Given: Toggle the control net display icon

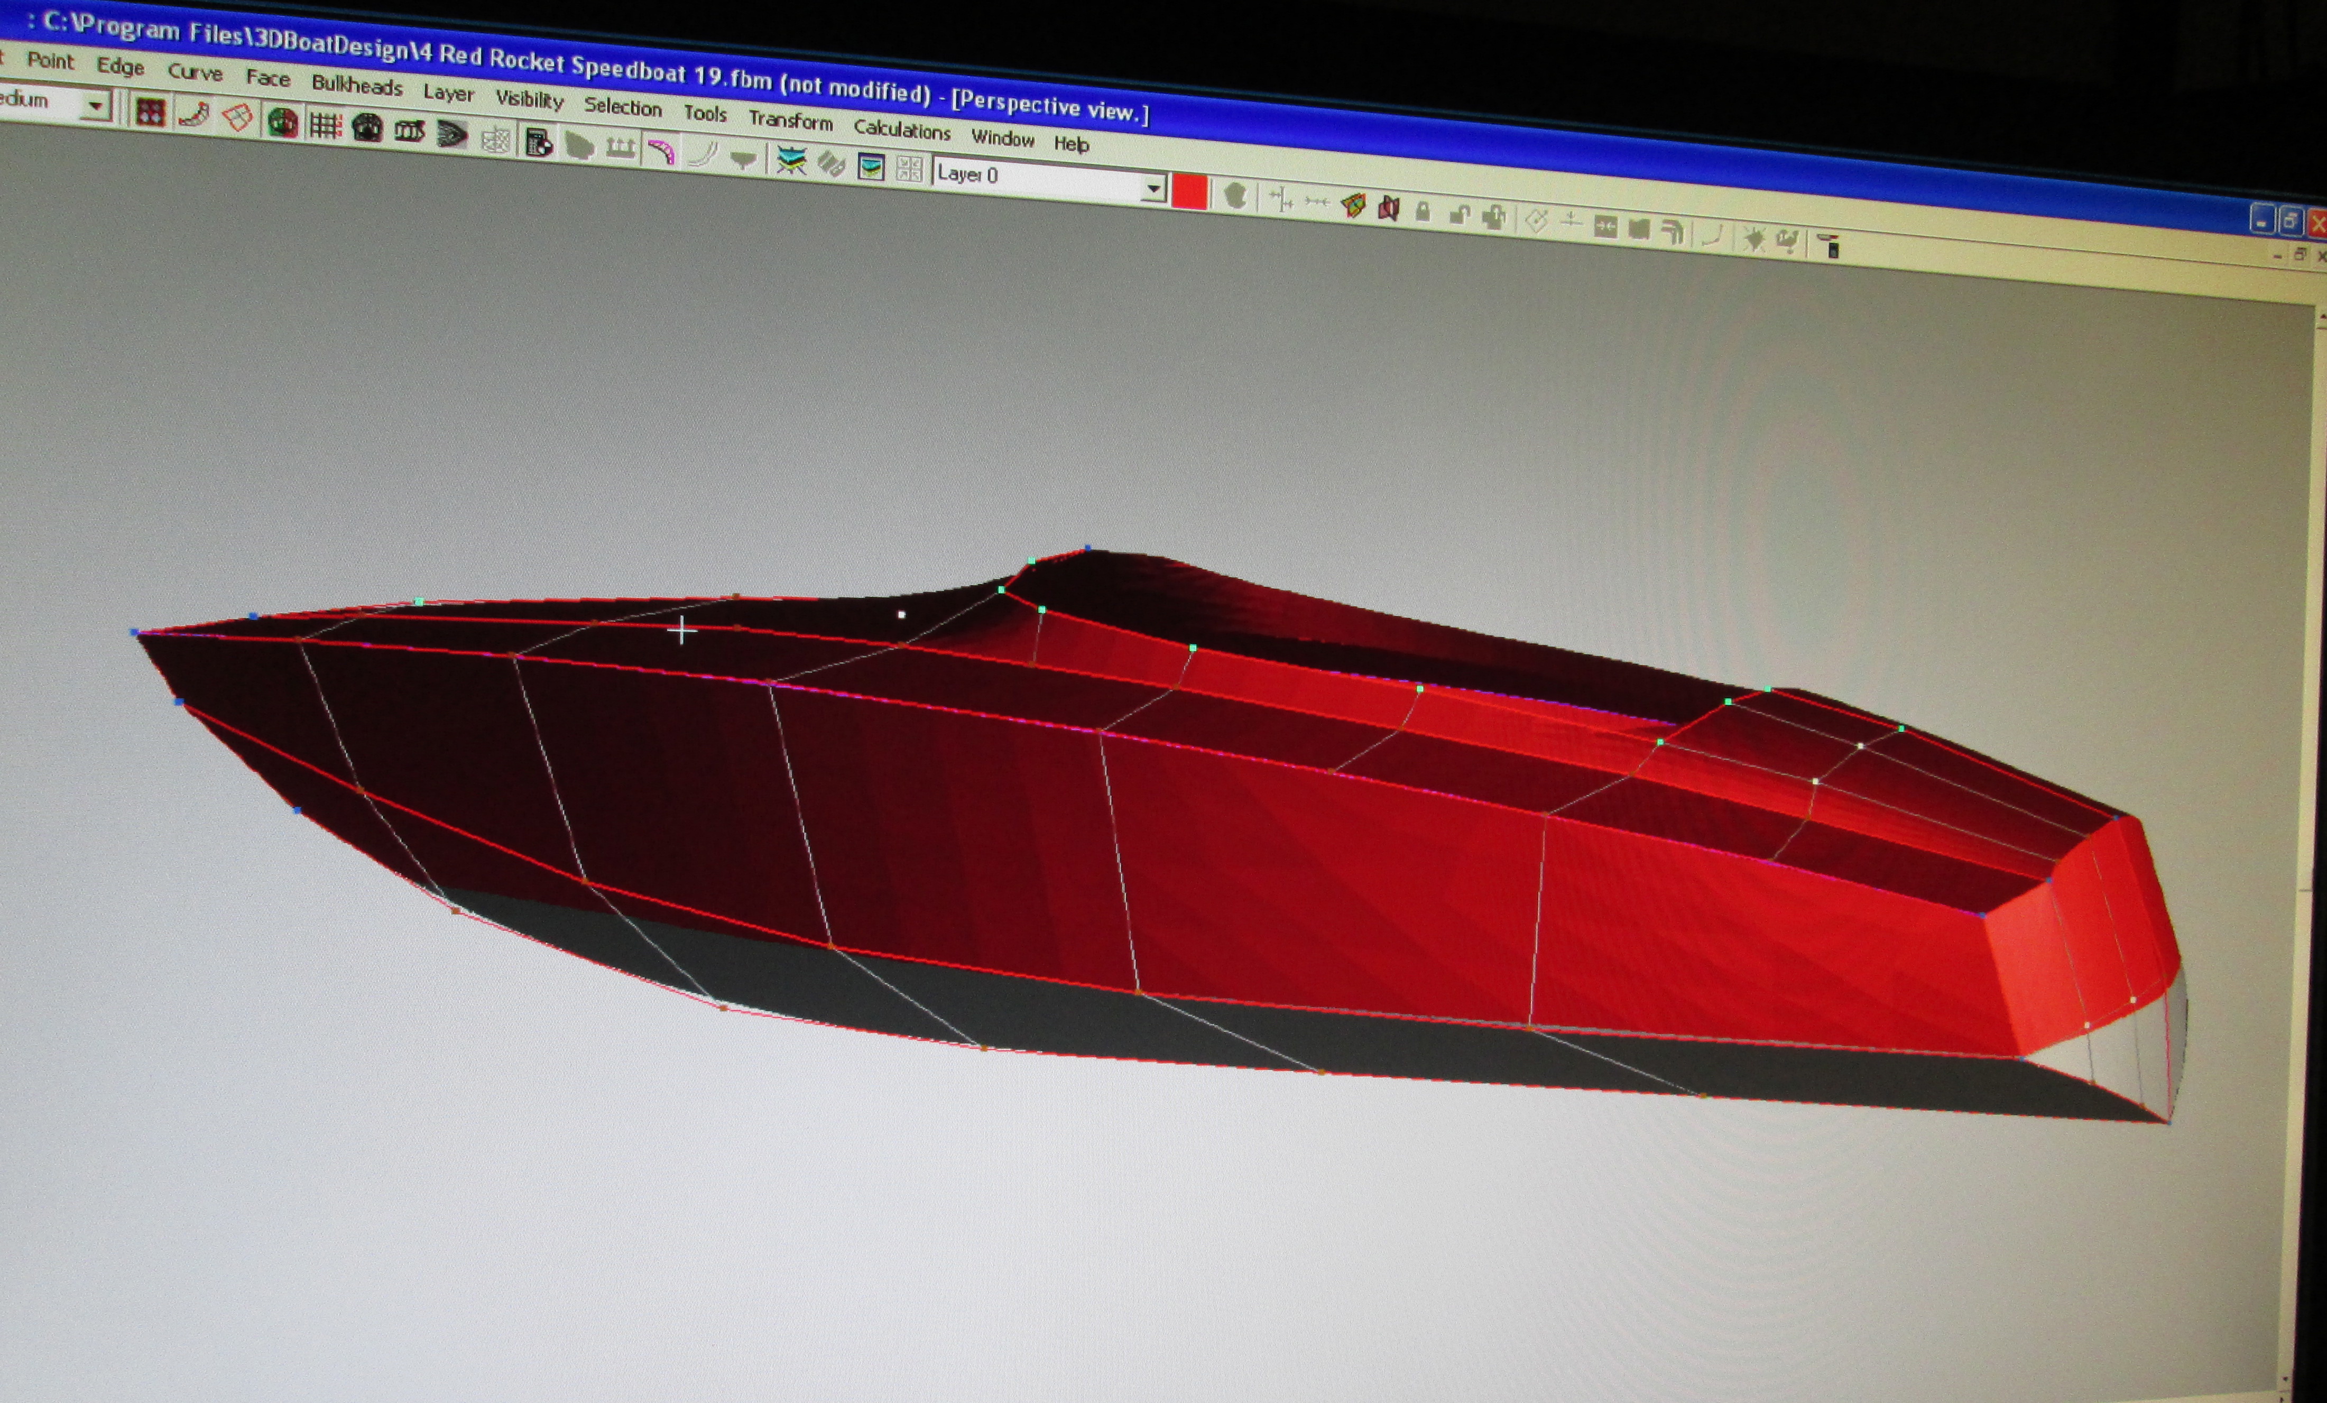Looking at the screenshot, I should pos(150,113).
